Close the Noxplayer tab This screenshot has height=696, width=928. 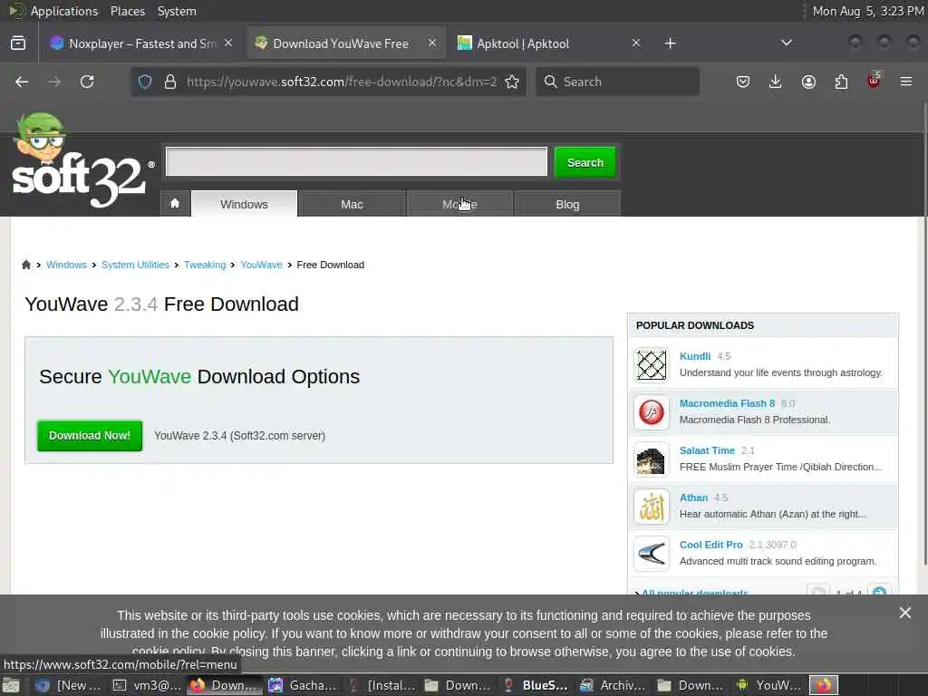pos(228,43)
